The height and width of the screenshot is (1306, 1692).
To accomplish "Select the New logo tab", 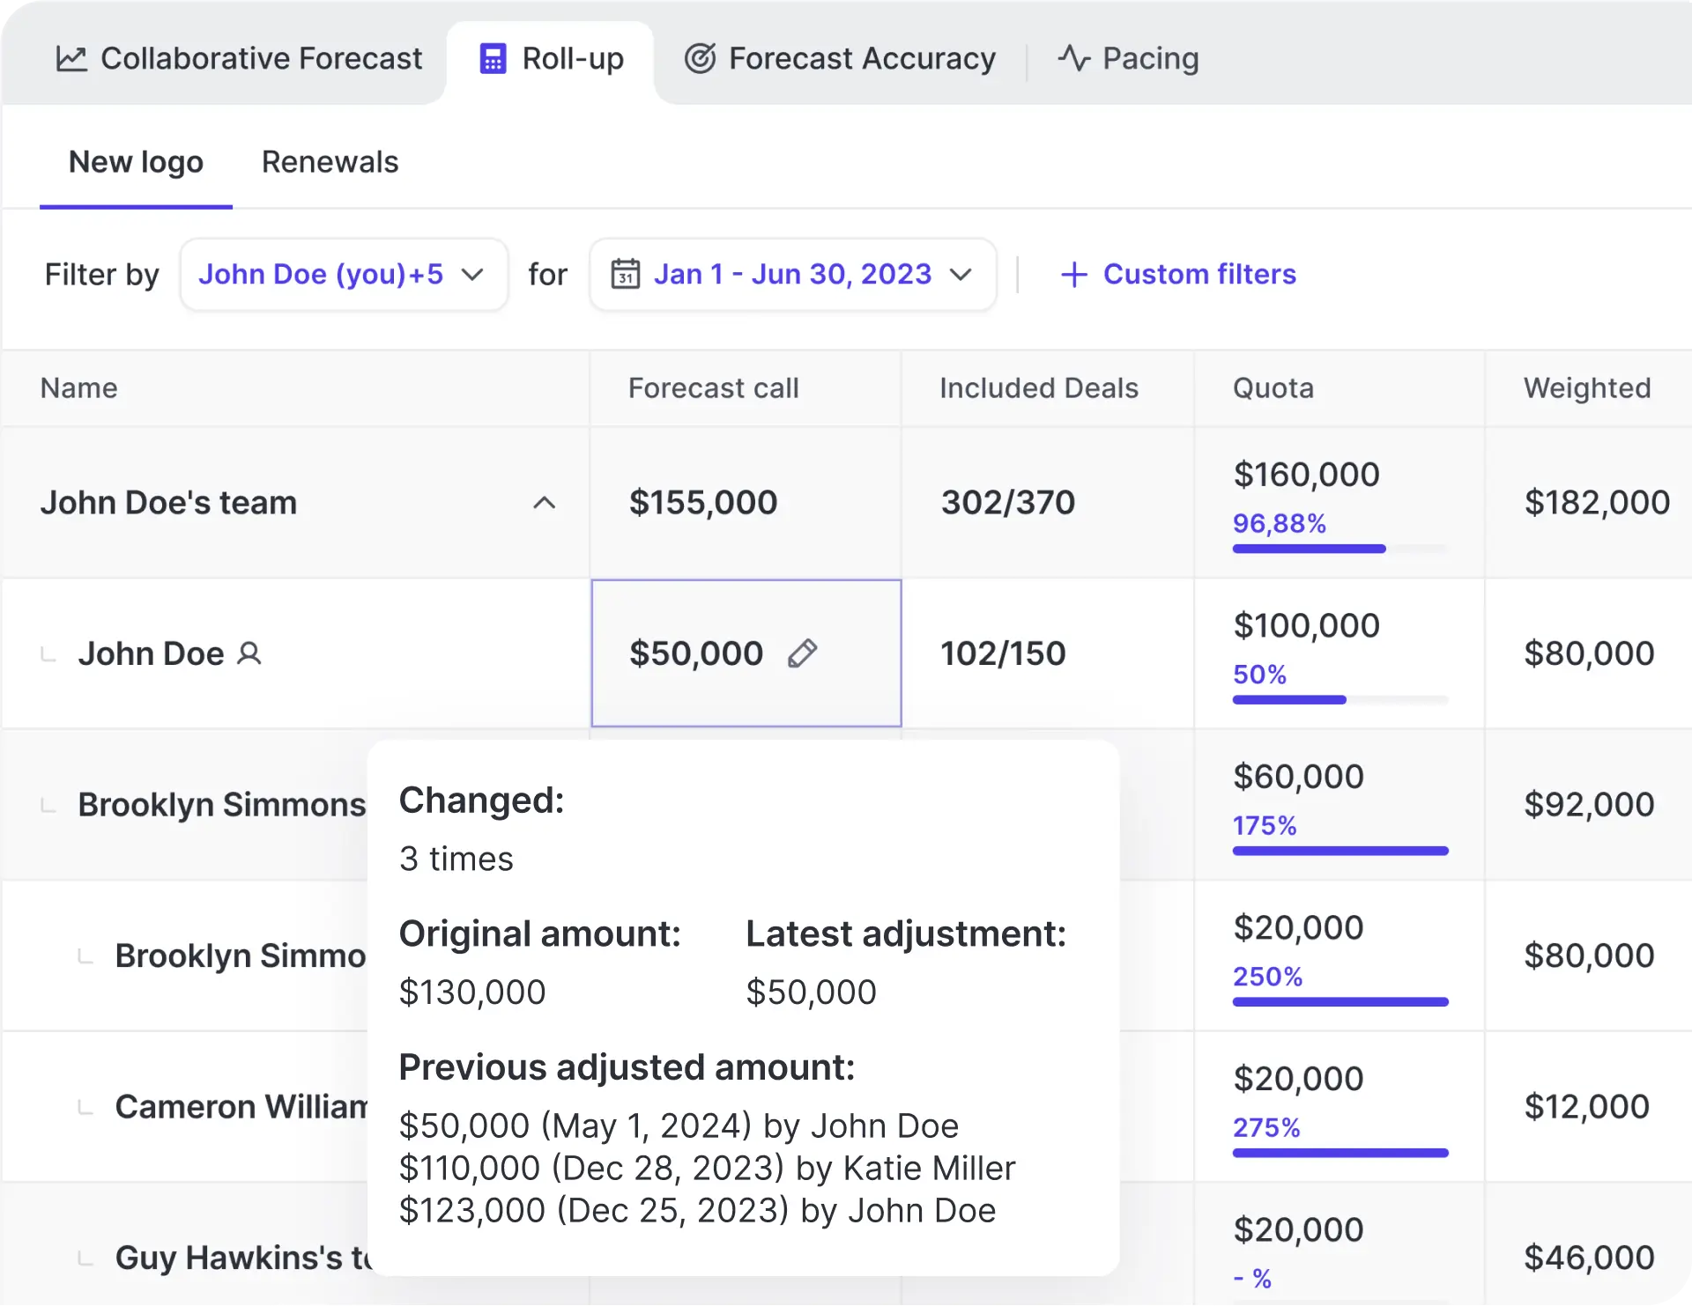I will (136, 162).
